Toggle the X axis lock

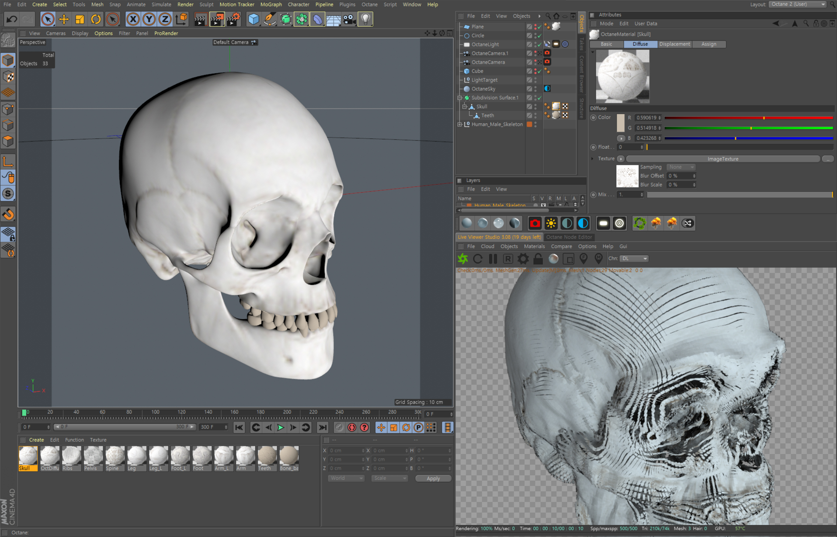coord(133,19)
